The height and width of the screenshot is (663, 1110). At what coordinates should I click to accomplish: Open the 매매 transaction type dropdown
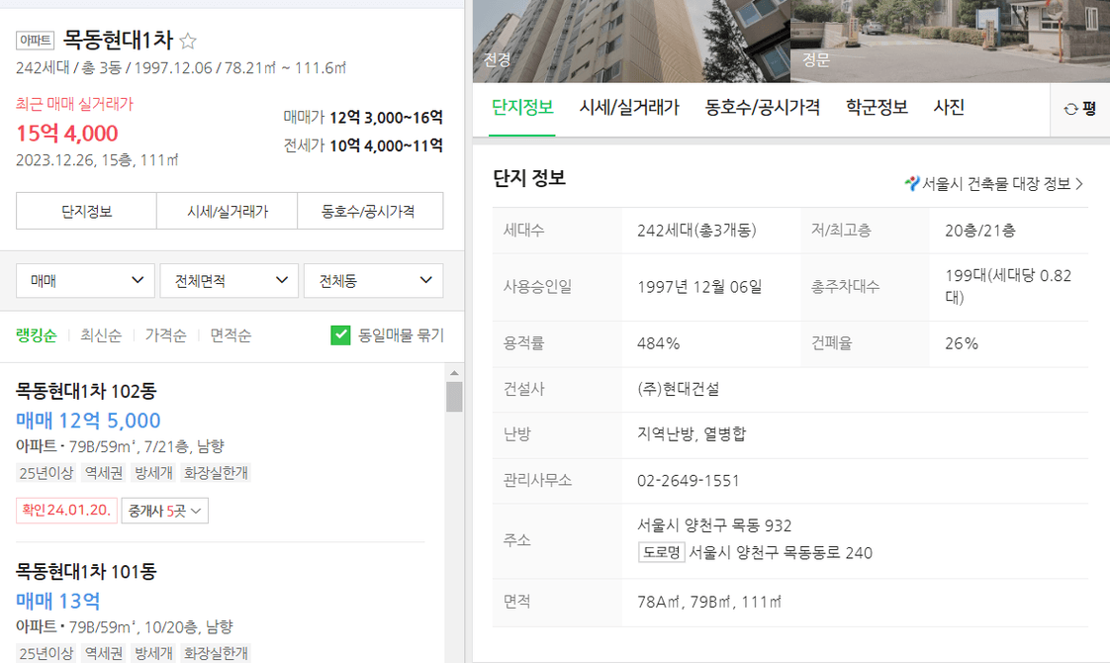click(85, 280)
